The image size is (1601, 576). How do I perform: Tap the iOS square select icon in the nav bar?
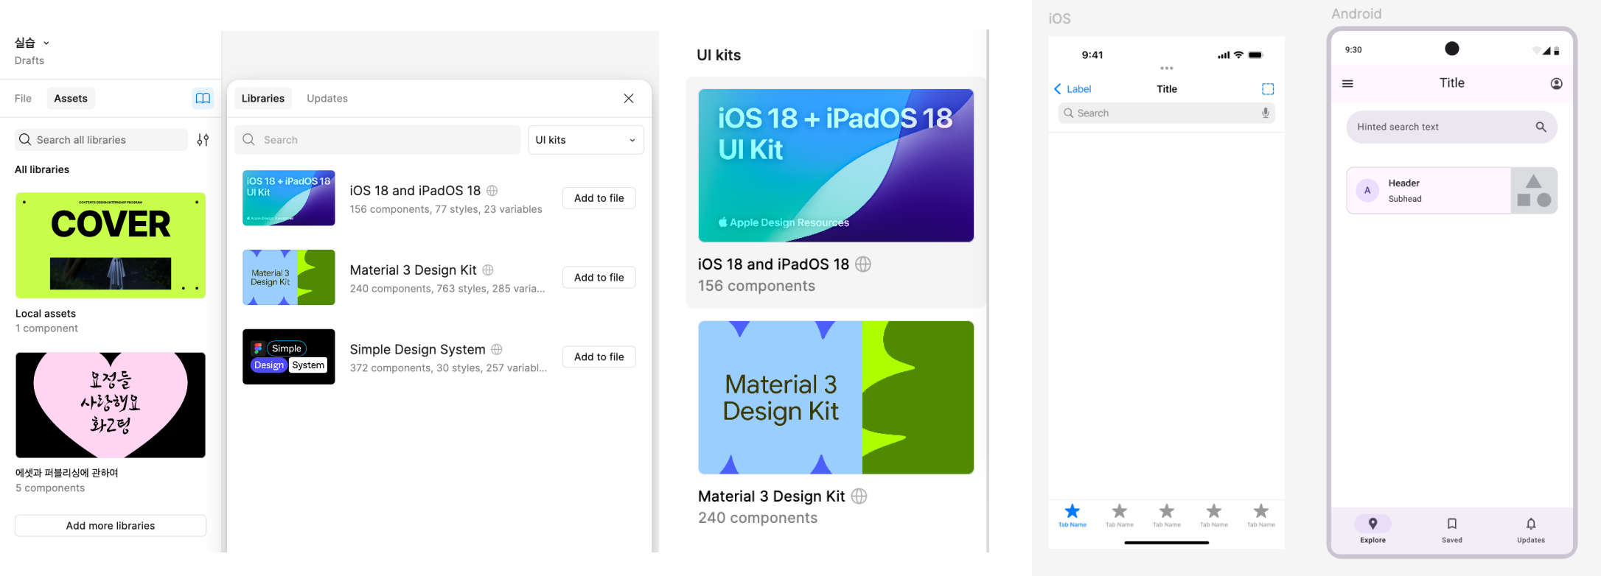pos(1268,89)
